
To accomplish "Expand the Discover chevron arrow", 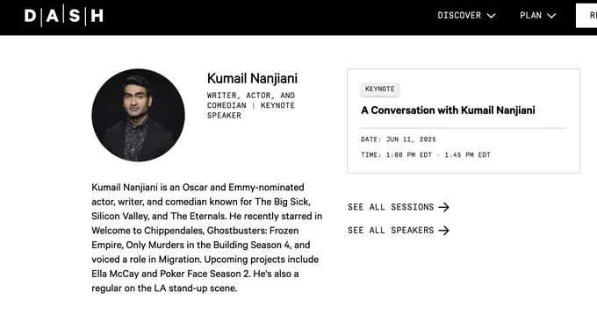I will (491, 16).
